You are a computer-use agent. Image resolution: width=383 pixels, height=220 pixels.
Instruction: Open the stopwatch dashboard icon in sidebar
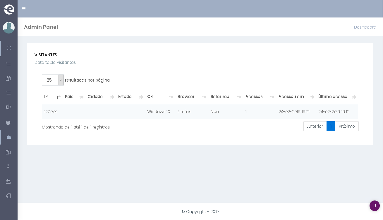tap(9, 48)
